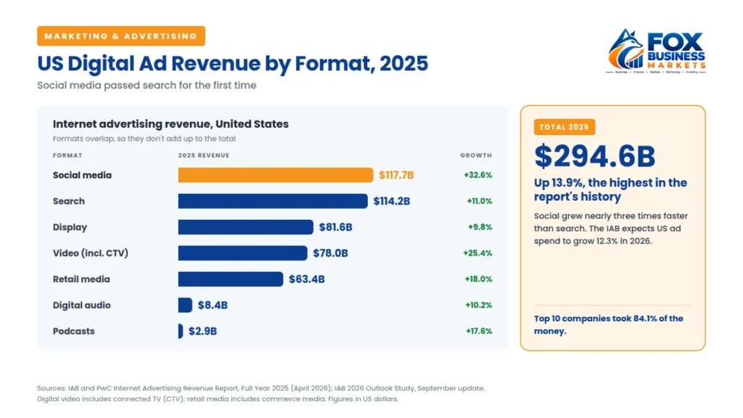Click the $2.9B value

click(203, 332)
